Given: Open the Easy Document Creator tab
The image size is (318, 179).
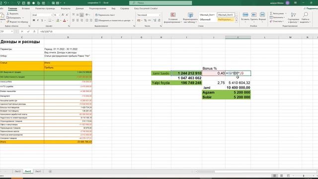Looking at the screenshot, I should point(146,8).
